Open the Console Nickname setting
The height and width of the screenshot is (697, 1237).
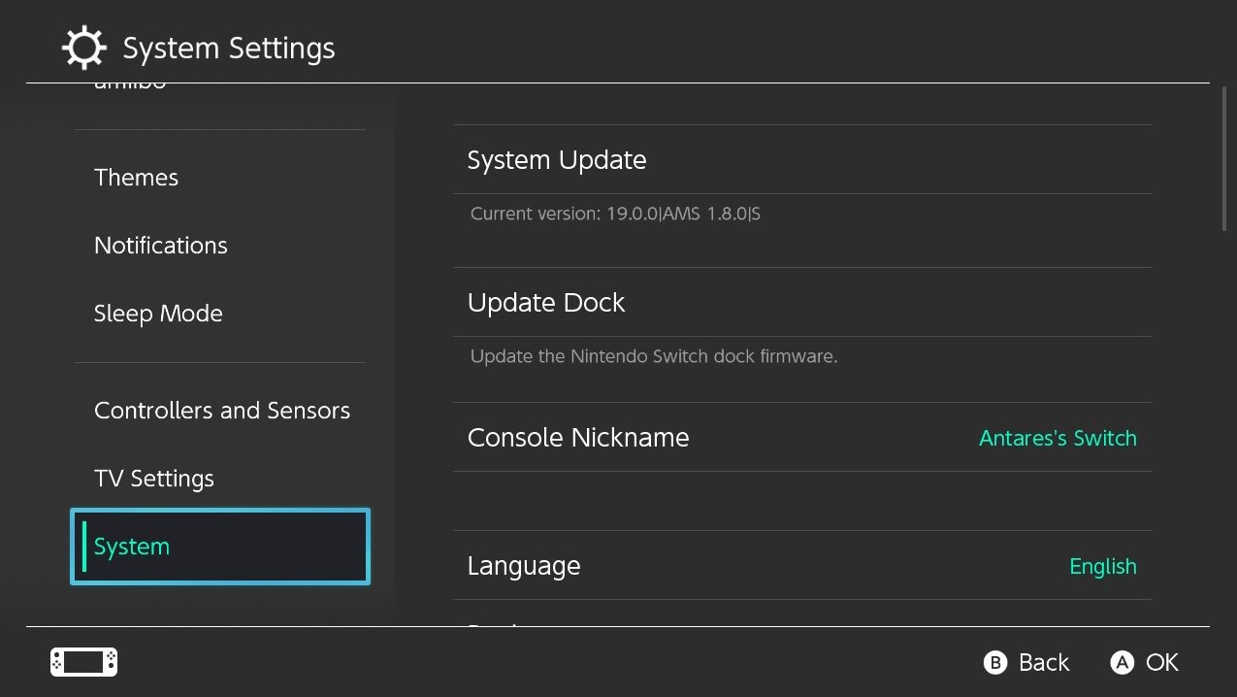tap(578, 438)
